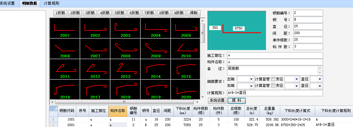Viewport: 353px width, 127px height.
Task: Click the 构件数 input field
Action: tap(308, 47)
